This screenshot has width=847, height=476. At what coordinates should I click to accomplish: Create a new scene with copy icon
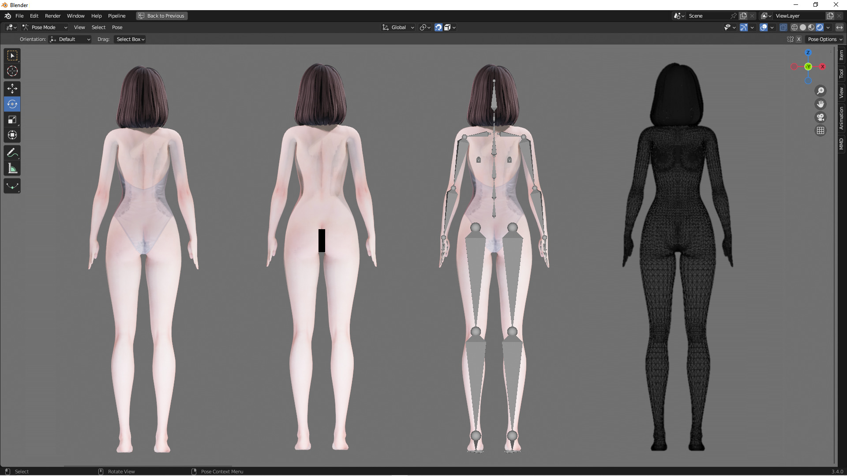pyautogui.click(x=743, y=16)
